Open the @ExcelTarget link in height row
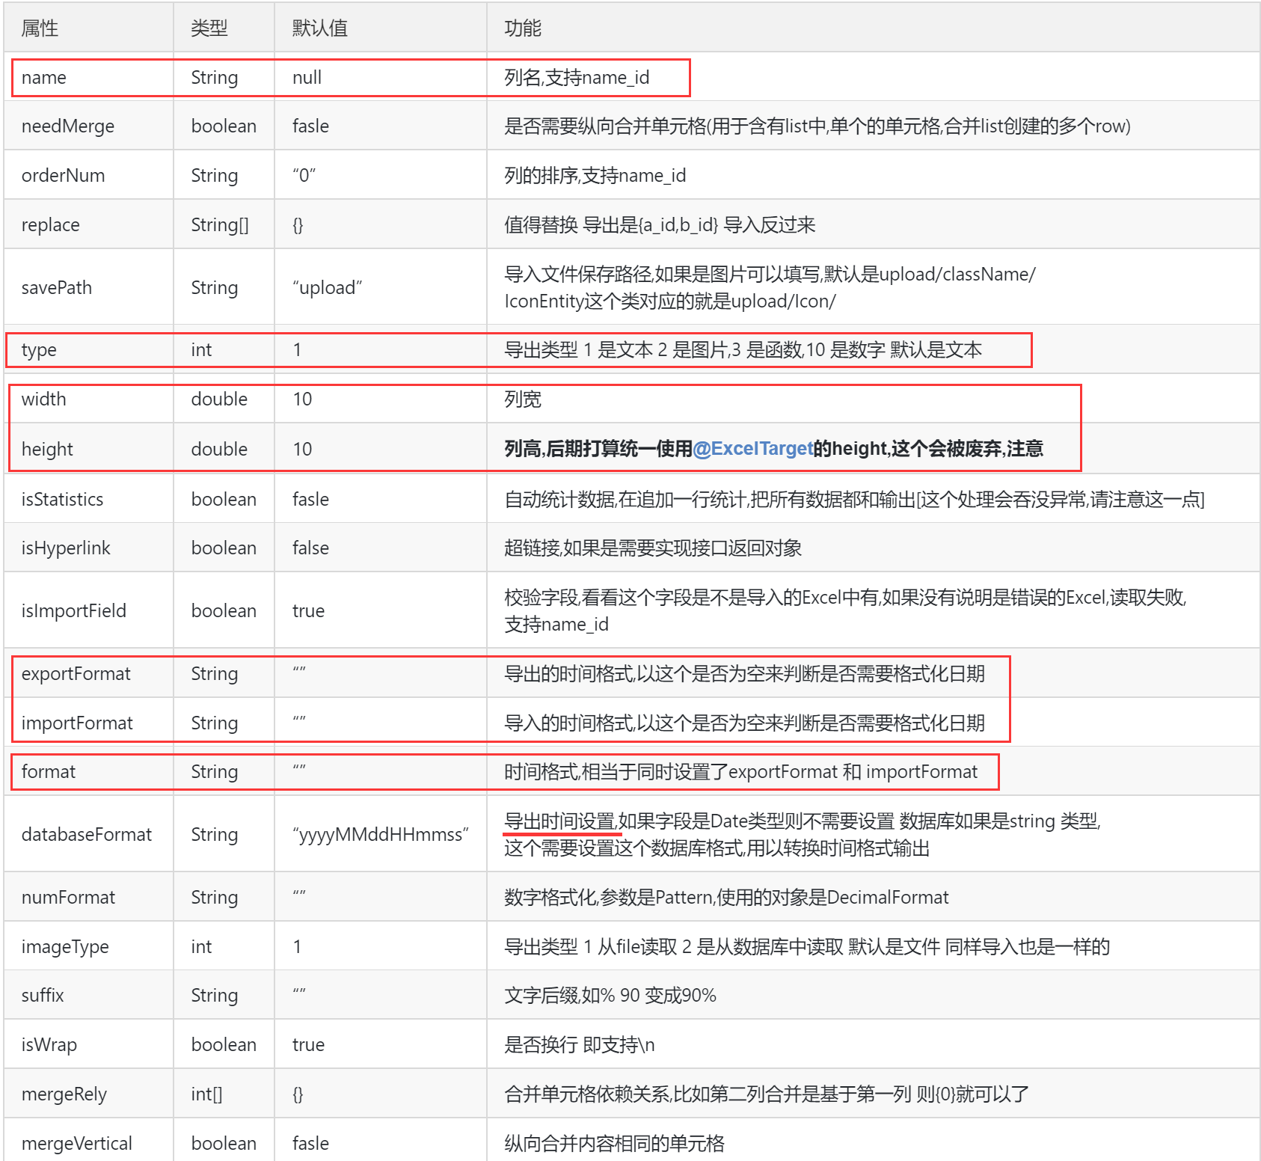 [752, 449]
